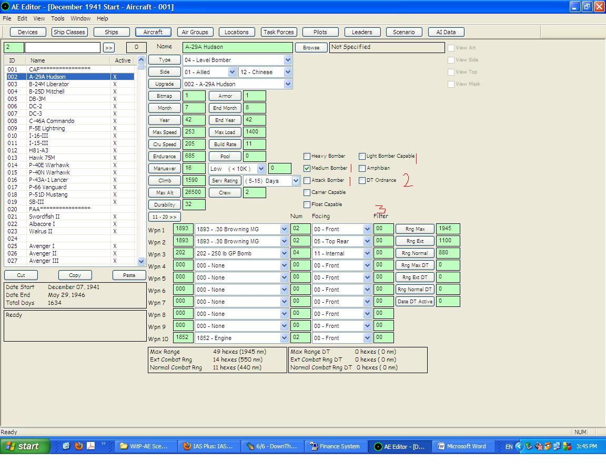Viewport: 606px width, 473px height.
Task: Open the Windows Word document from the taskbar
Action: [463, 446]
